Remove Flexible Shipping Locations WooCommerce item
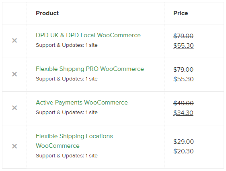The image size is (226, 171). [x=14, y=146]
